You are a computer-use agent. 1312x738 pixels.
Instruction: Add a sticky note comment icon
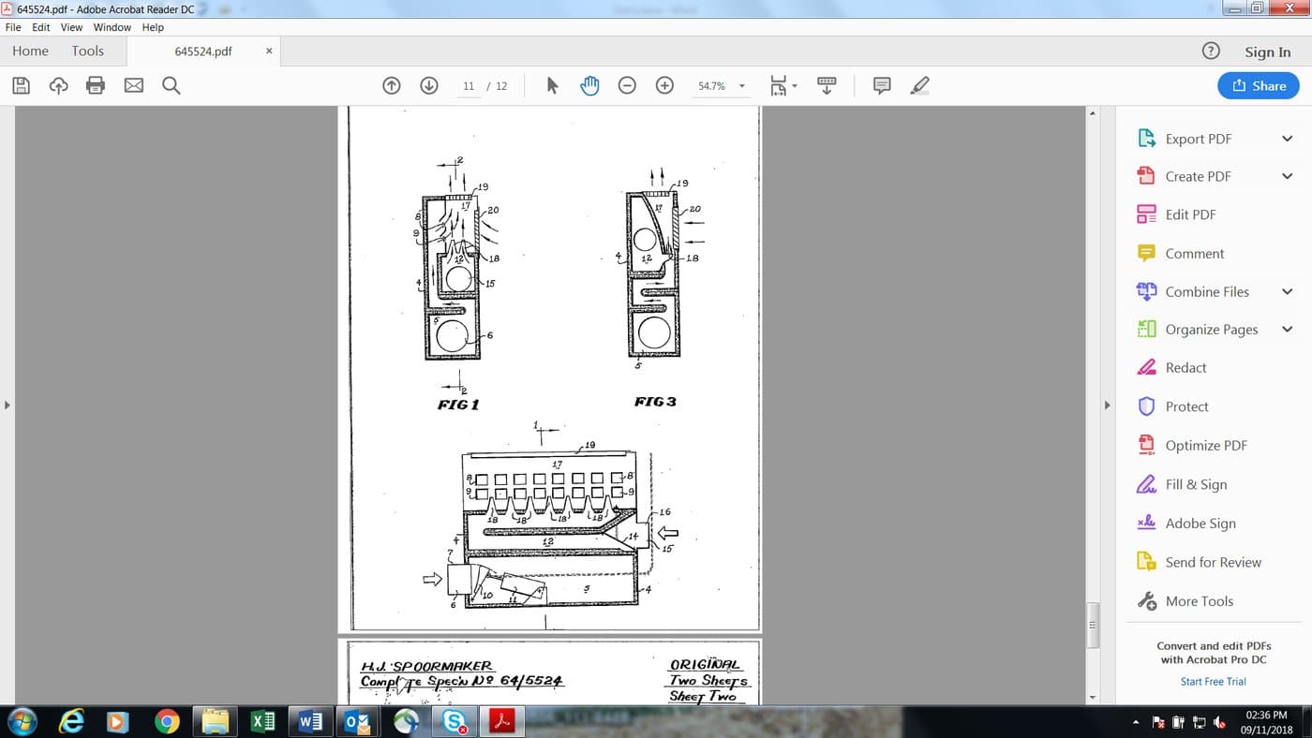pos(882,85)
